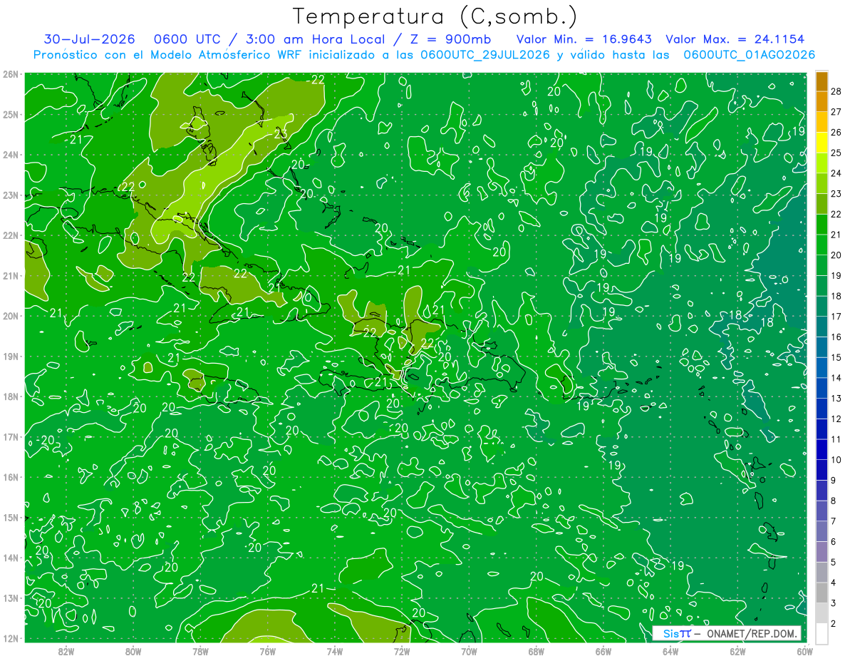Click the '24N' latitude axis label

(11, 155)
